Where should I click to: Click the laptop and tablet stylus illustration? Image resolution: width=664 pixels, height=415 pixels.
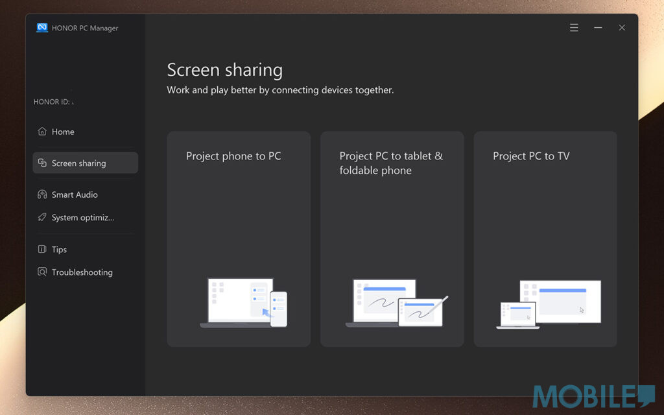(397, 303)
